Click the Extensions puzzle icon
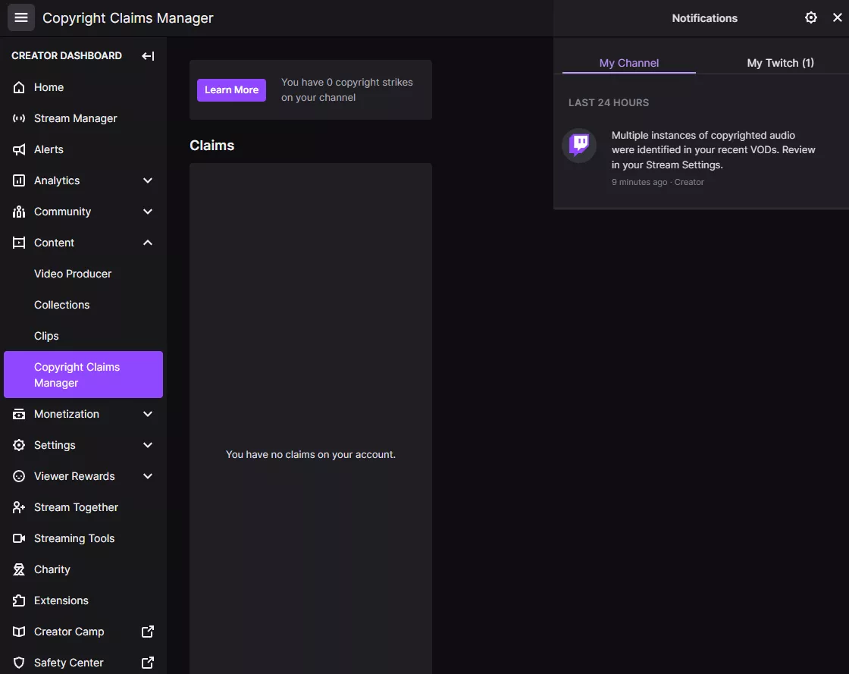The image size is (849, 674). (20, 600)
